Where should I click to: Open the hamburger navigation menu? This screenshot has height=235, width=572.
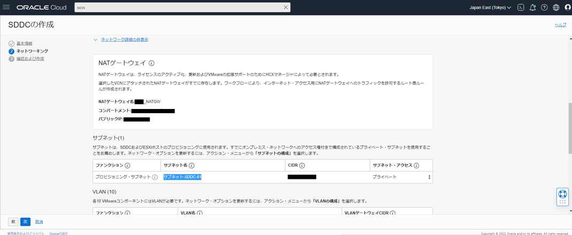[x=6, y=7]
